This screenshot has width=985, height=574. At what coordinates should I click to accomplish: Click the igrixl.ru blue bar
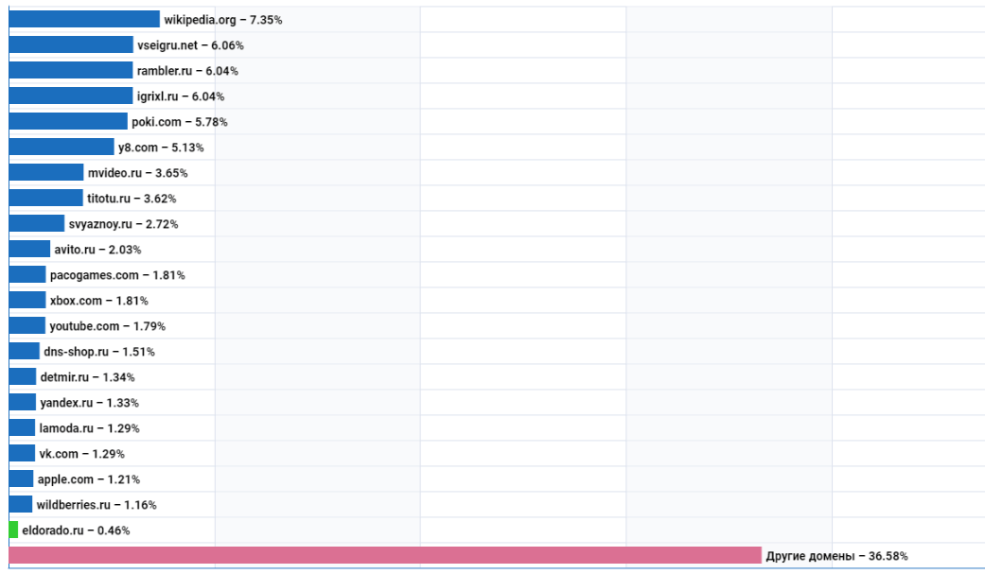click(x=71, y=96)
